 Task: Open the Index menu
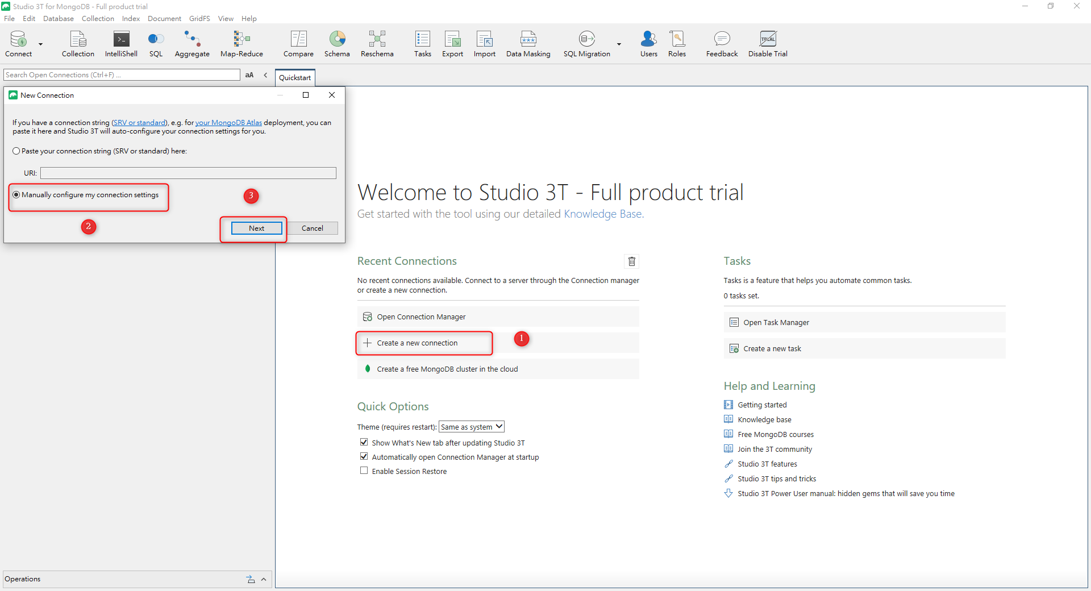[x=131, y=18]
